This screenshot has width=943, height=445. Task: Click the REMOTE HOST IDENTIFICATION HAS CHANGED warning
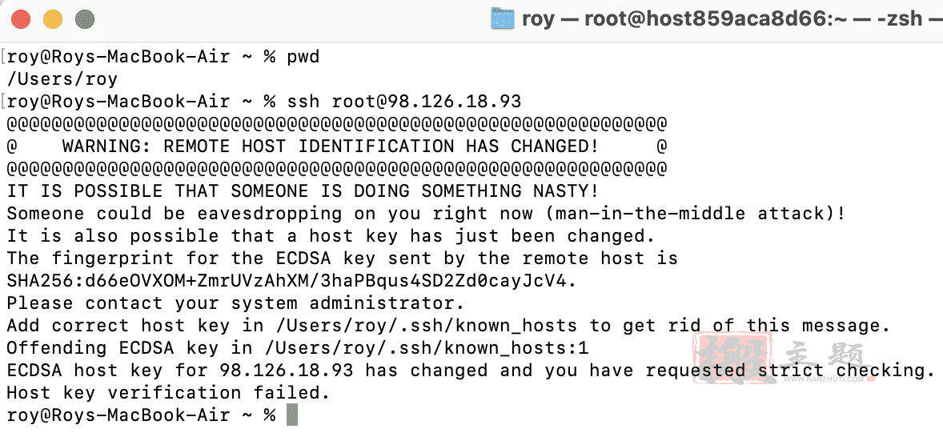(x=331, y=146)
